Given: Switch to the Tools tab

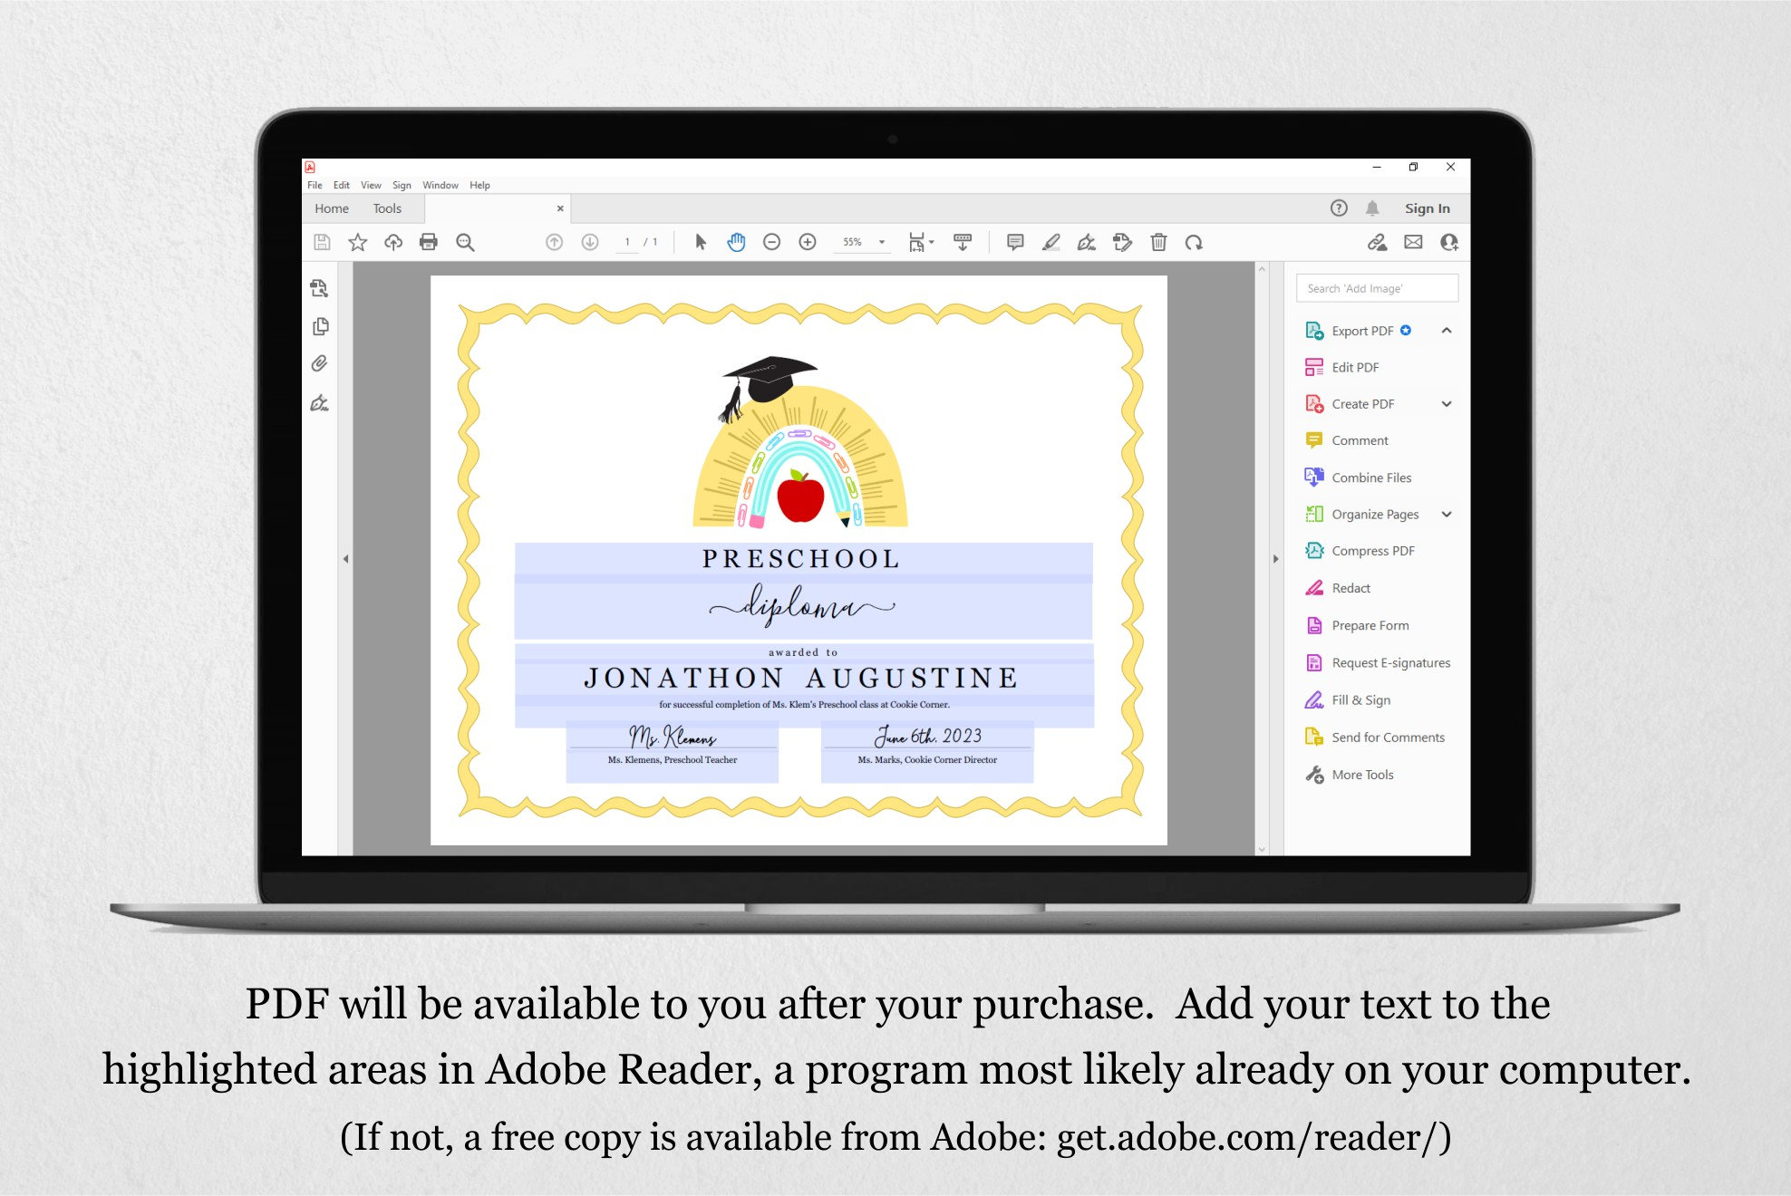Looking at the screenshot, I should click(x=387, y=207).
